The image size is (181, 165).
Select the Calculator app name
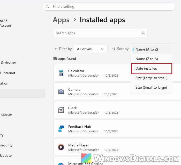pyautogui.click(x=76, y=71)
